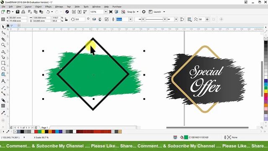This screenshot has width=268, height=151.
Task: Open the outline width dropdown
Action: [x=130, y=19]
